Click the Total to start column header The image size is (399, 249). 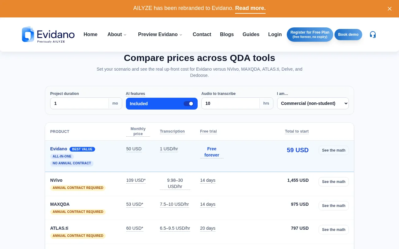point(297,131)
